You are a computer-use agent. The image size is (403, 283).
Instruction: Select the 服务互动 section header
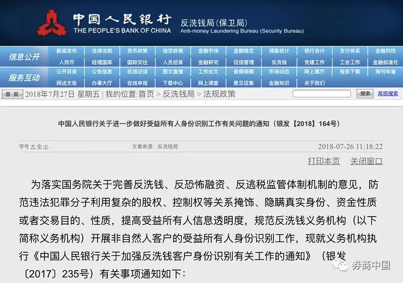coord(24,78)
